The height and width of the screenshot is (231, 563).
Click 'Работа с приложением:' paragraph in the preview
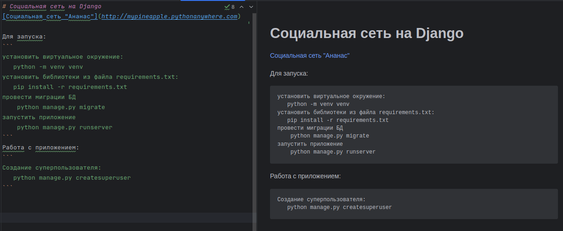pos(305,177)
